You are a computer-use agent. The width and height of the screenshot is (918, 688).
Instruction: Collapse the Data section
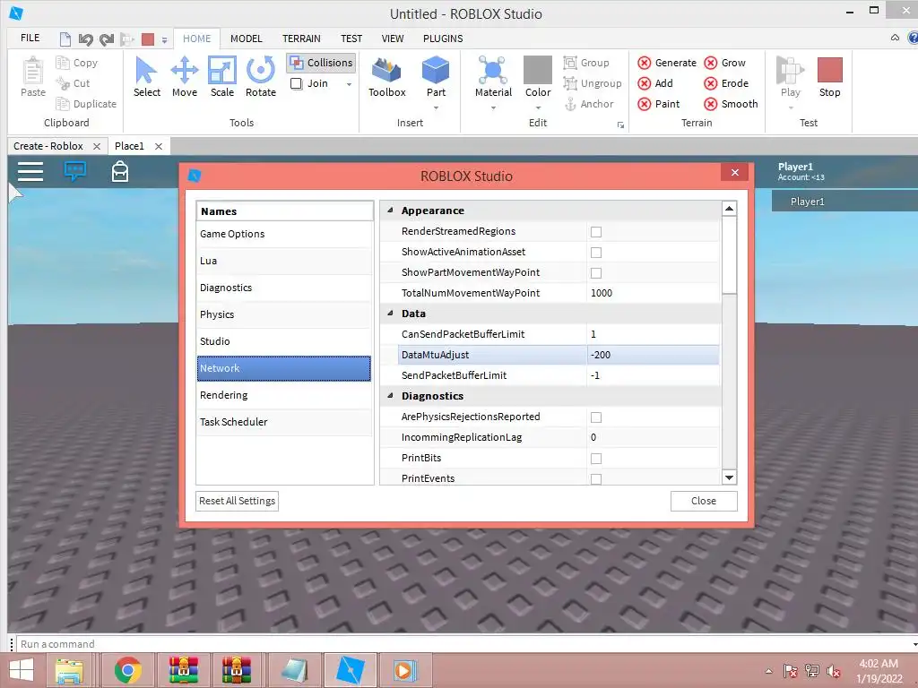(x=390, y=313)
